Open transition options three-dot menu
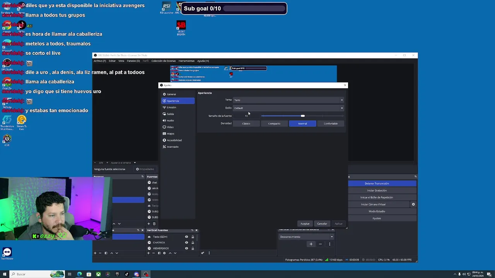The image size is (495, 278). pyautogui.click(x=329, y=244)
